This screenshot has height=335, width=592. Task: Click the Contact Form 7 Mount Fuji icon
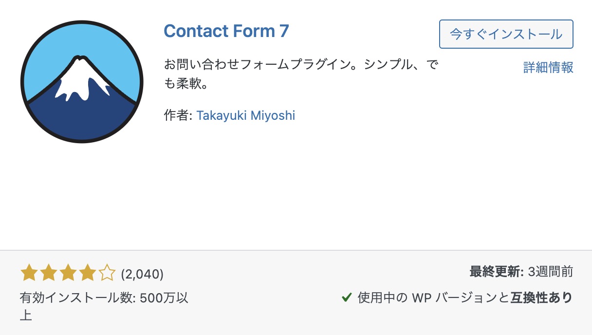[82, 82]
